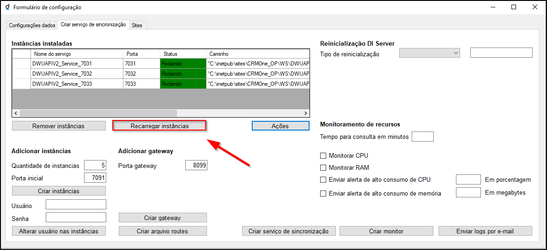Click Enviar logs por e-mail
This screenshot has width=547, height=250.
[485, 231]
